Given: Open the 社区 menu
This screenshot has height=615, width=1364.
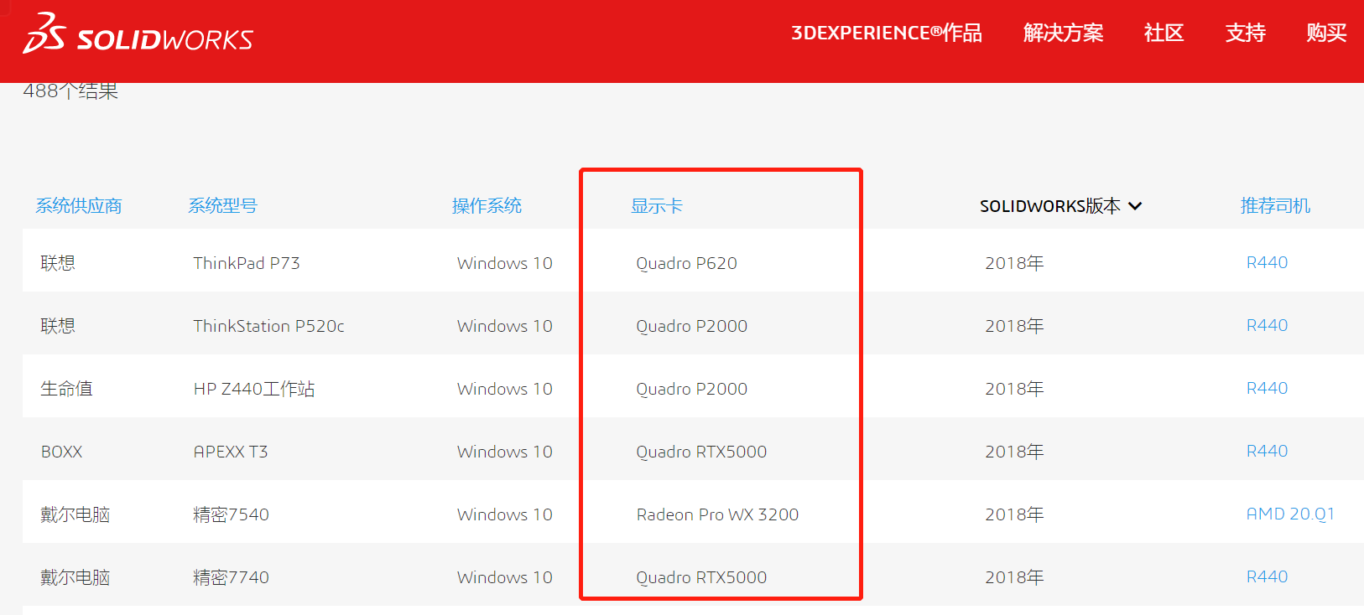Looking at the screenshot, I should pos(1164,33).
